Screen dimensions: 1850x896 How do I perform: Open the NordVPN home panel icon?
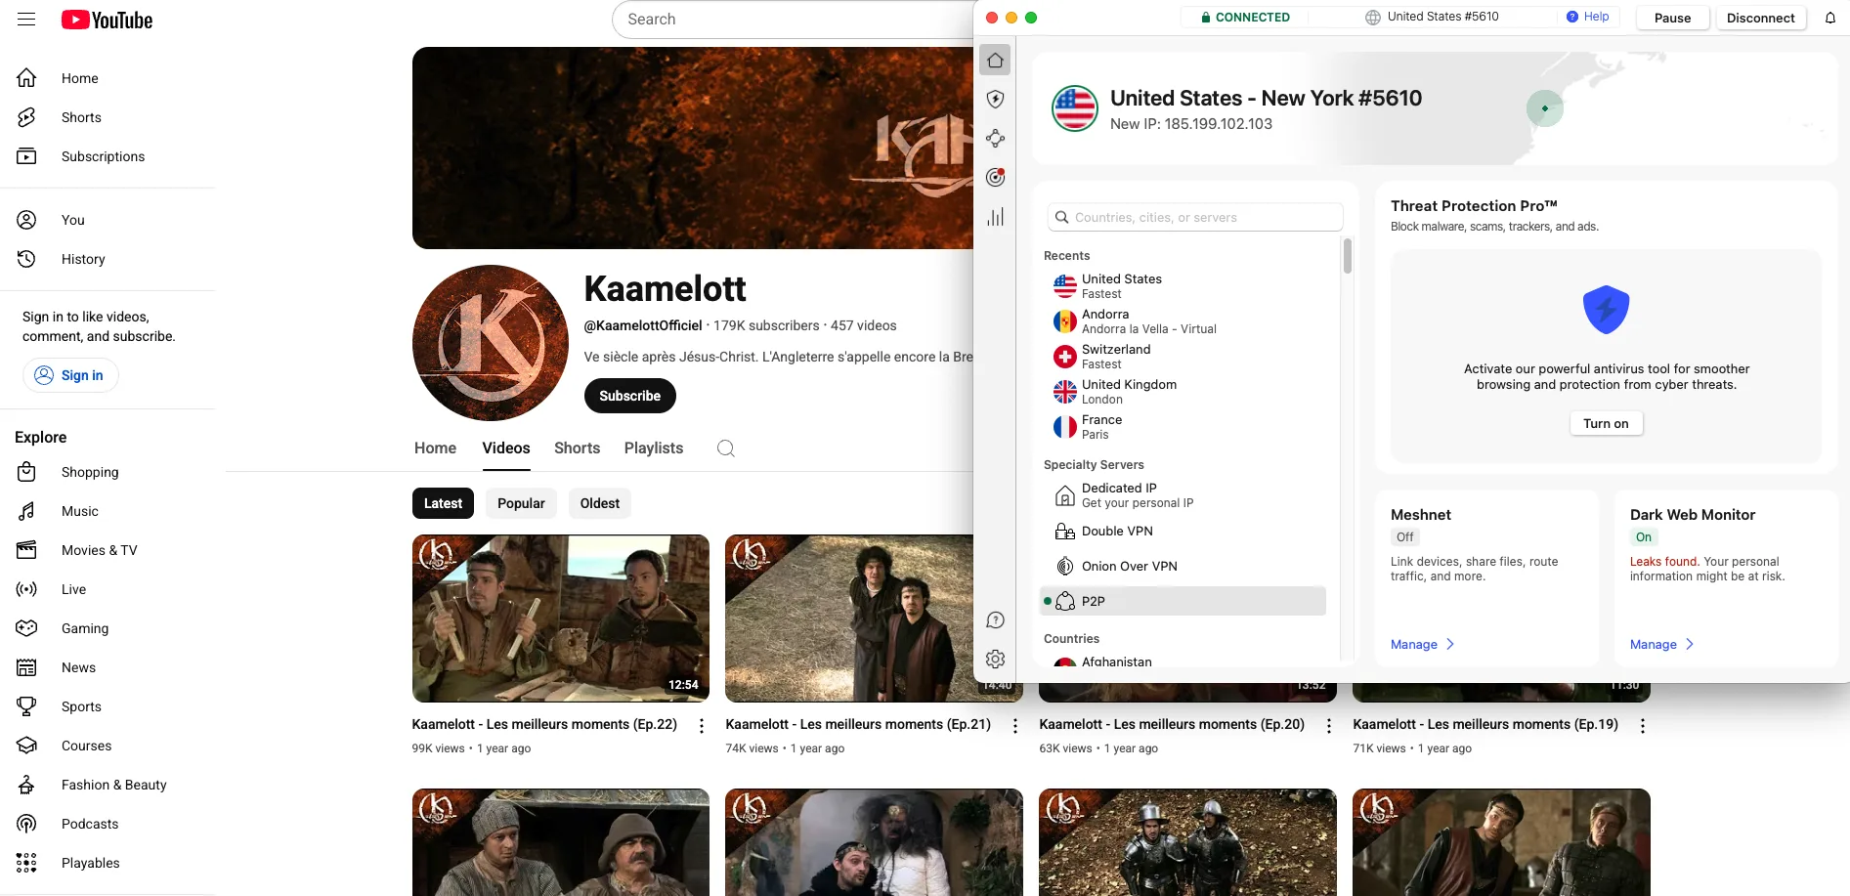click(x=995, y=61)
